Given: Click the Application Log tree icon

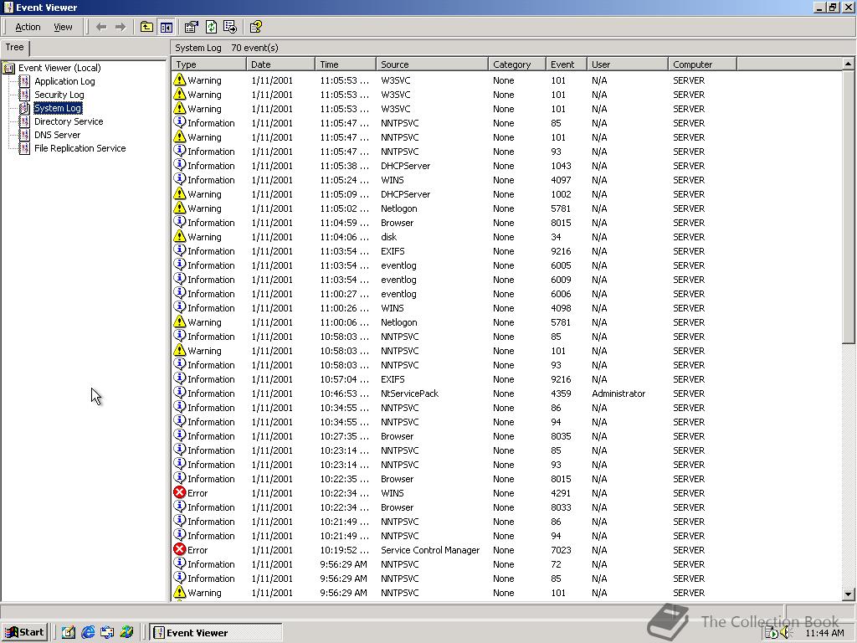Looking at the screenshot, I should point(24,81).
